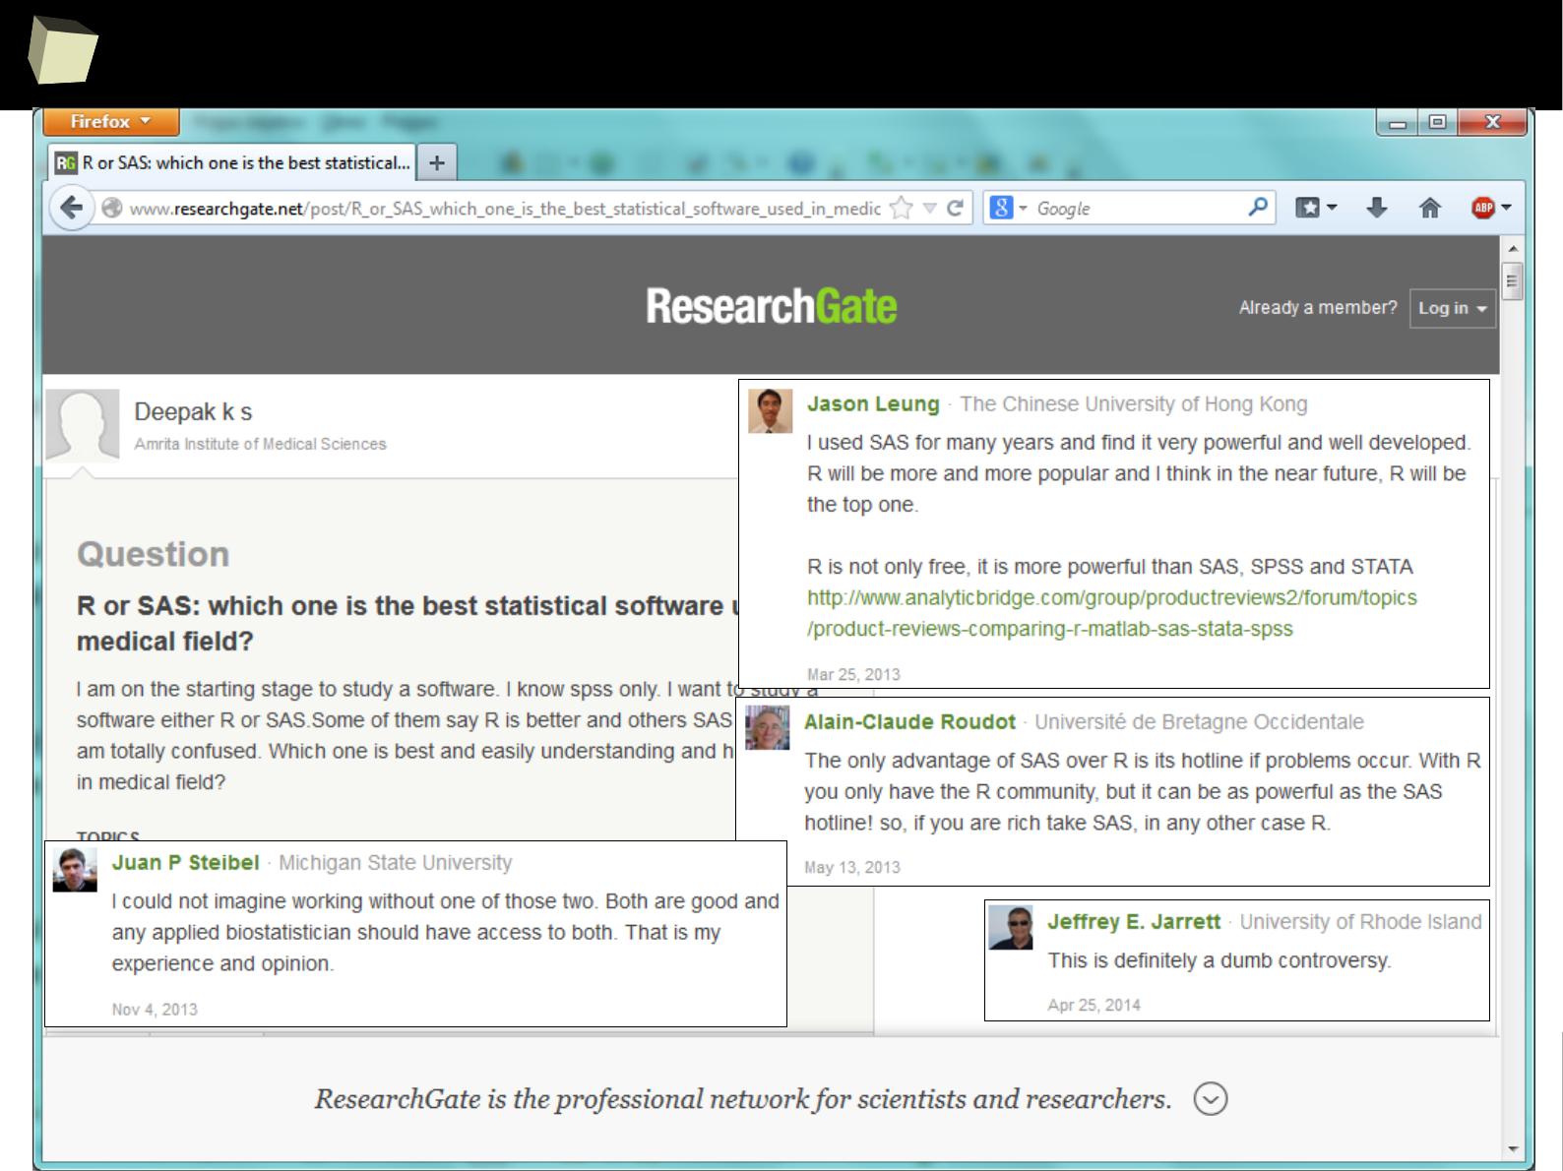1563x1171 pixels.
Task: Reload the page using the refresh icon
Action: click(955, 209)
